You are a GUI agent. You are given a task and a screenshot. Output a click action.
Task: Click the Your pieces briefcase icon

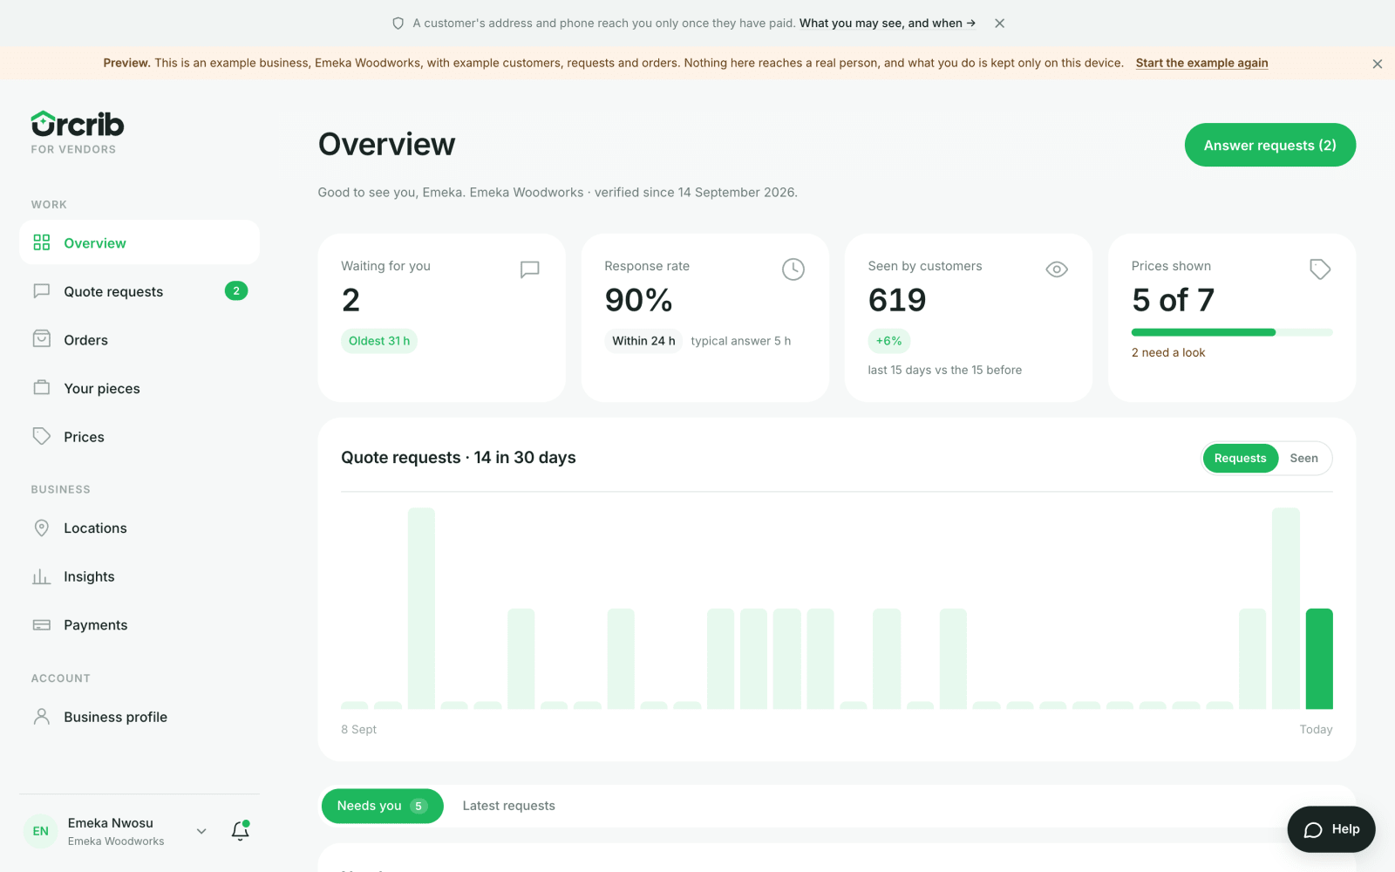(x=42, y=387)
